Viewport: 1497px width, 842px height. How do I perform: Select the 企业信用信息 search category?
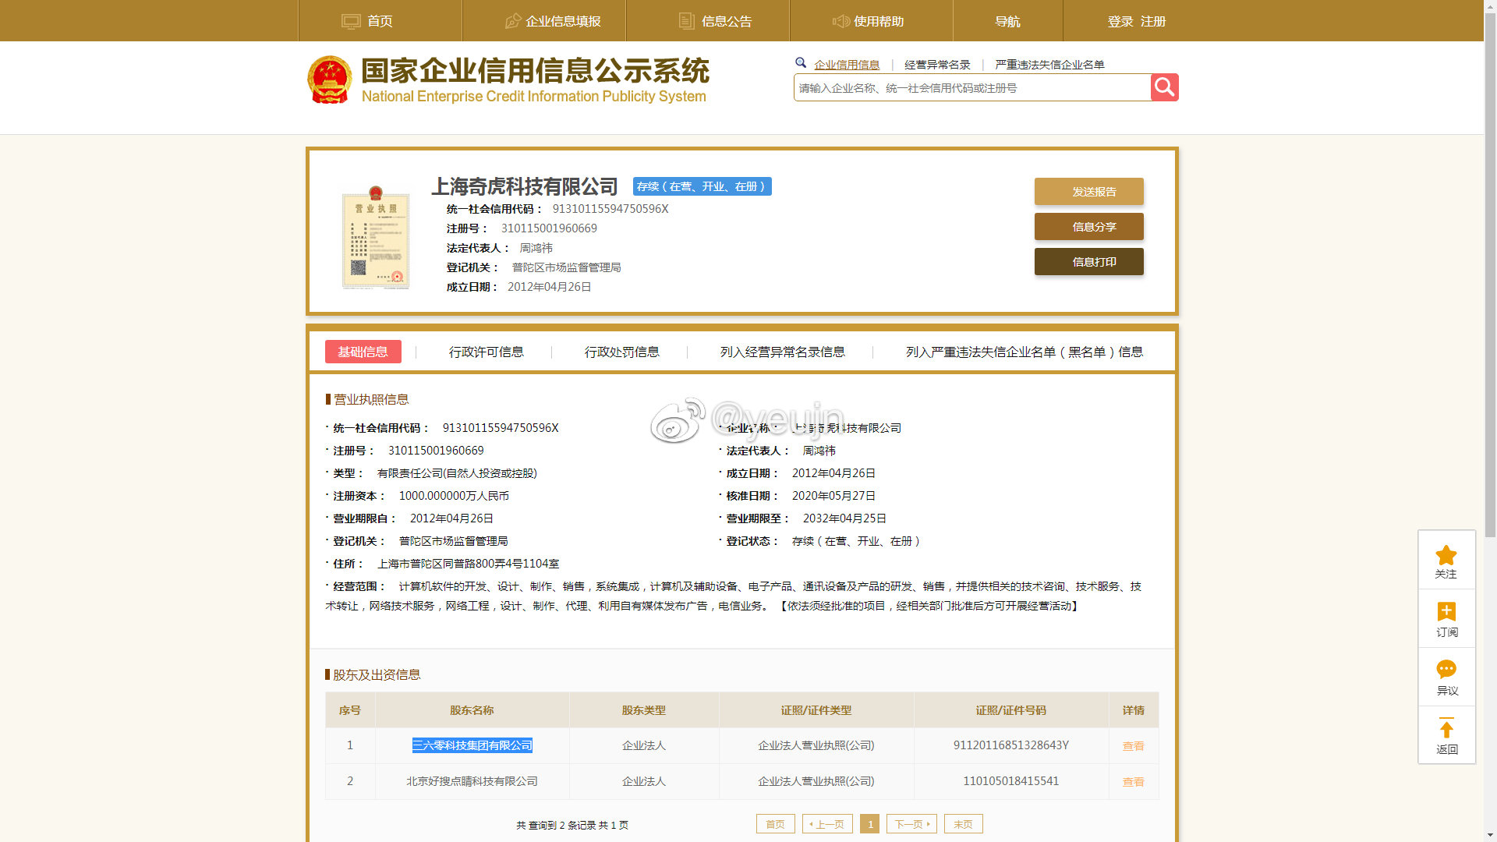pos(847,65)
